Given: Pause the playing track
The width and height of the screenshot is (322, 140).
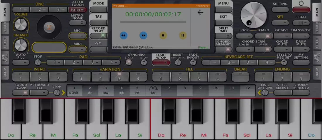Looking at the screenshot, I should pos(182,36).
